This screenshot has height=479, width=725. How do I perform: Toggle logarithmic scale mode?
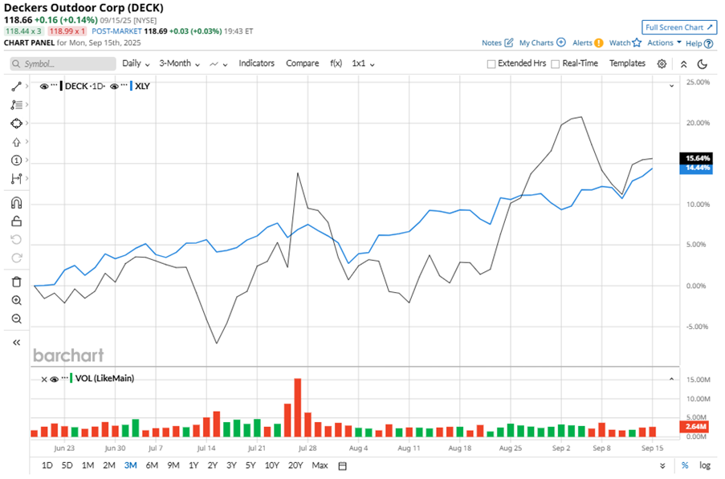point(705,465)
